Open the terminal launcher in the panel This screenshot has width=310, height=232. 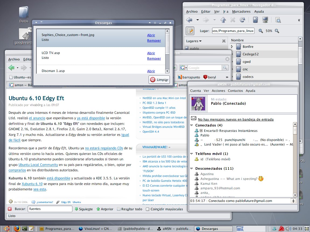[x=24, y=229]
